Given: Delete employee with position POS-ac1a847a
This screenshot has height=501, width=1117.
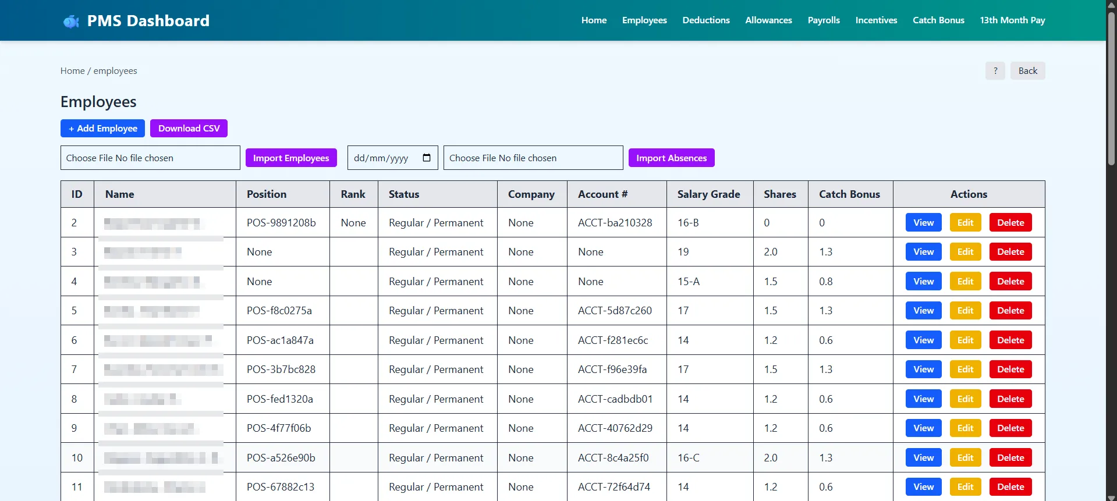Looking at the screenshot, I should [1010, 340].
